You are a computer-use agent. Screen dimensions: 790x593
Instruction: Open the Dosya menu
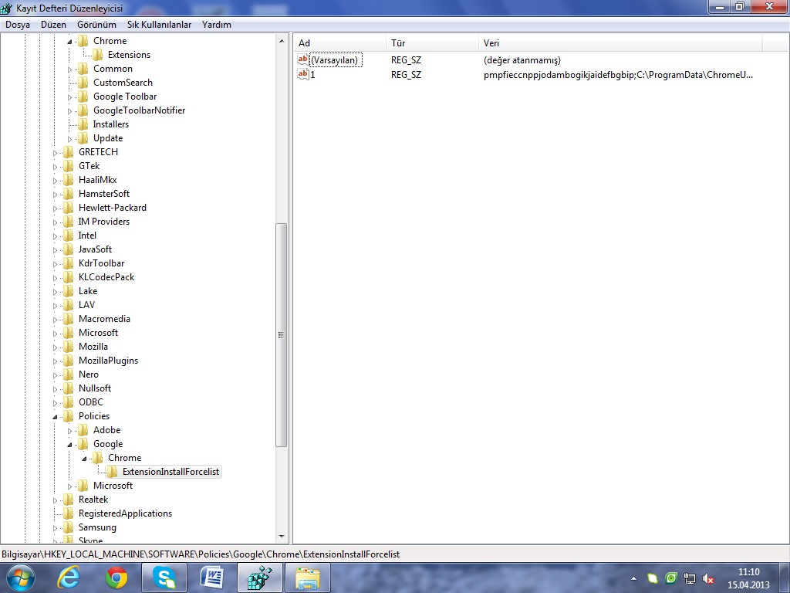(18, 24)
